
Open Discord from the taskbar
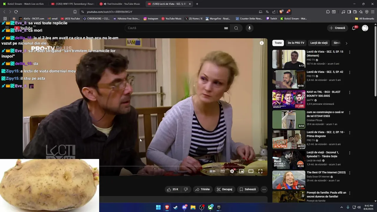pos(184,207)
